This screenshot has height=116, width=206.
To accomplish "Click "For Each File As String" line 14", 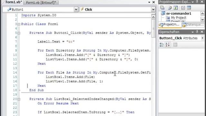I will click(94, 72).
